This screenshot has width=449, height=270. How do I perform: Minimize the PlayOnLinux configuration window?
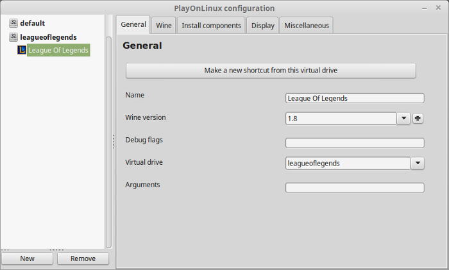tap(425, 8)
